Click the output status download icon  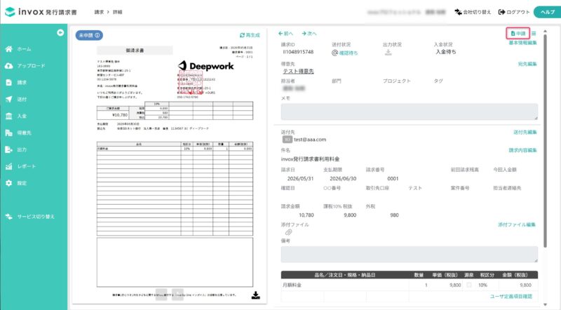pyautogui.click(x=388, y=53)
